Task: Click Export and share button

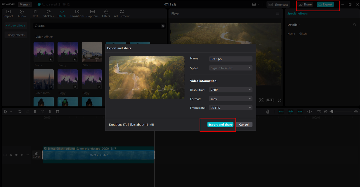Action: tap(220, 125)
